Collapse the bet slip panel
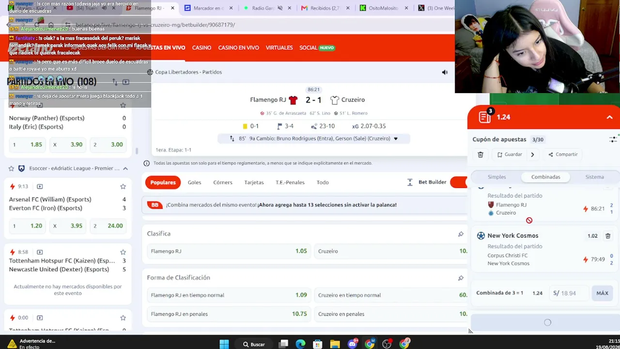Image resolution: width=620 pixels, height=349 pixels. tap(609, 117)
